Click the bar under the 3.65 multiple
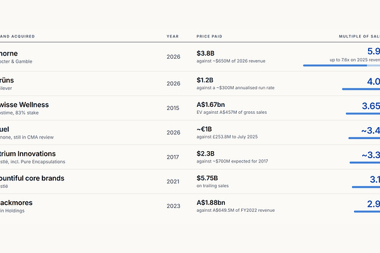 pyautogui.click(x=363, y=114)
